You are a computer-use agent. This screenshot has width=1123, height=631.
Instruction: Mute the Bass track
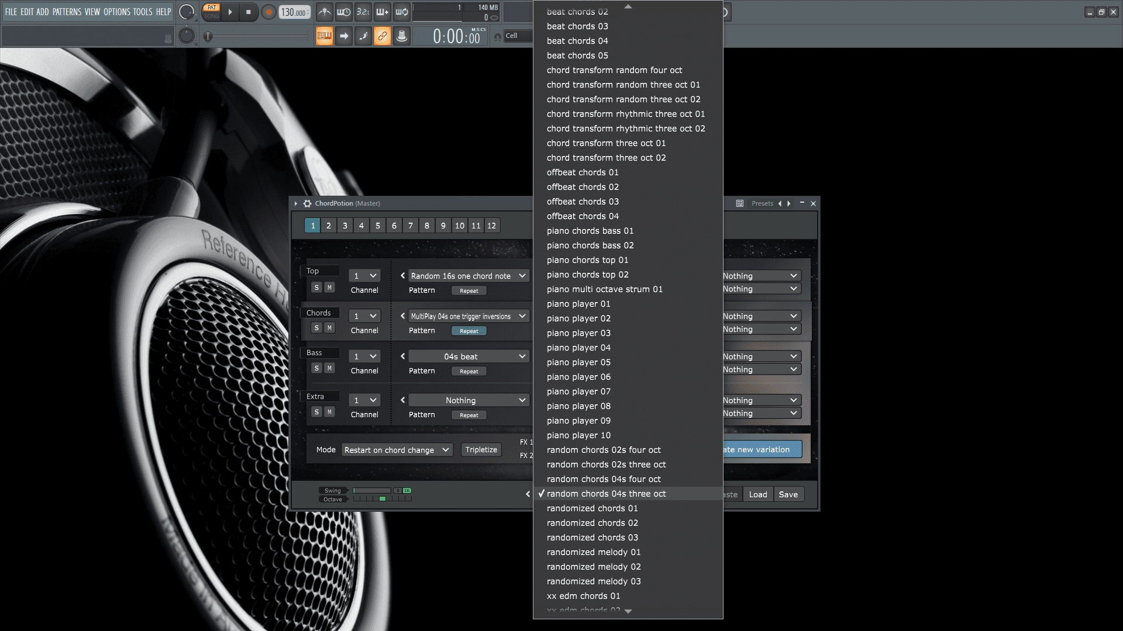pos(329,368)
